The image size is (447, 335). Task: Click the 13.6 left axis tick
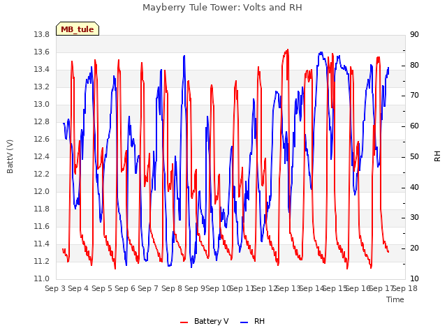[42, 52]
